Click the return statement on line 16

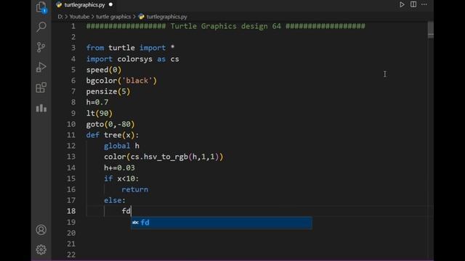[x=135, y=189]
